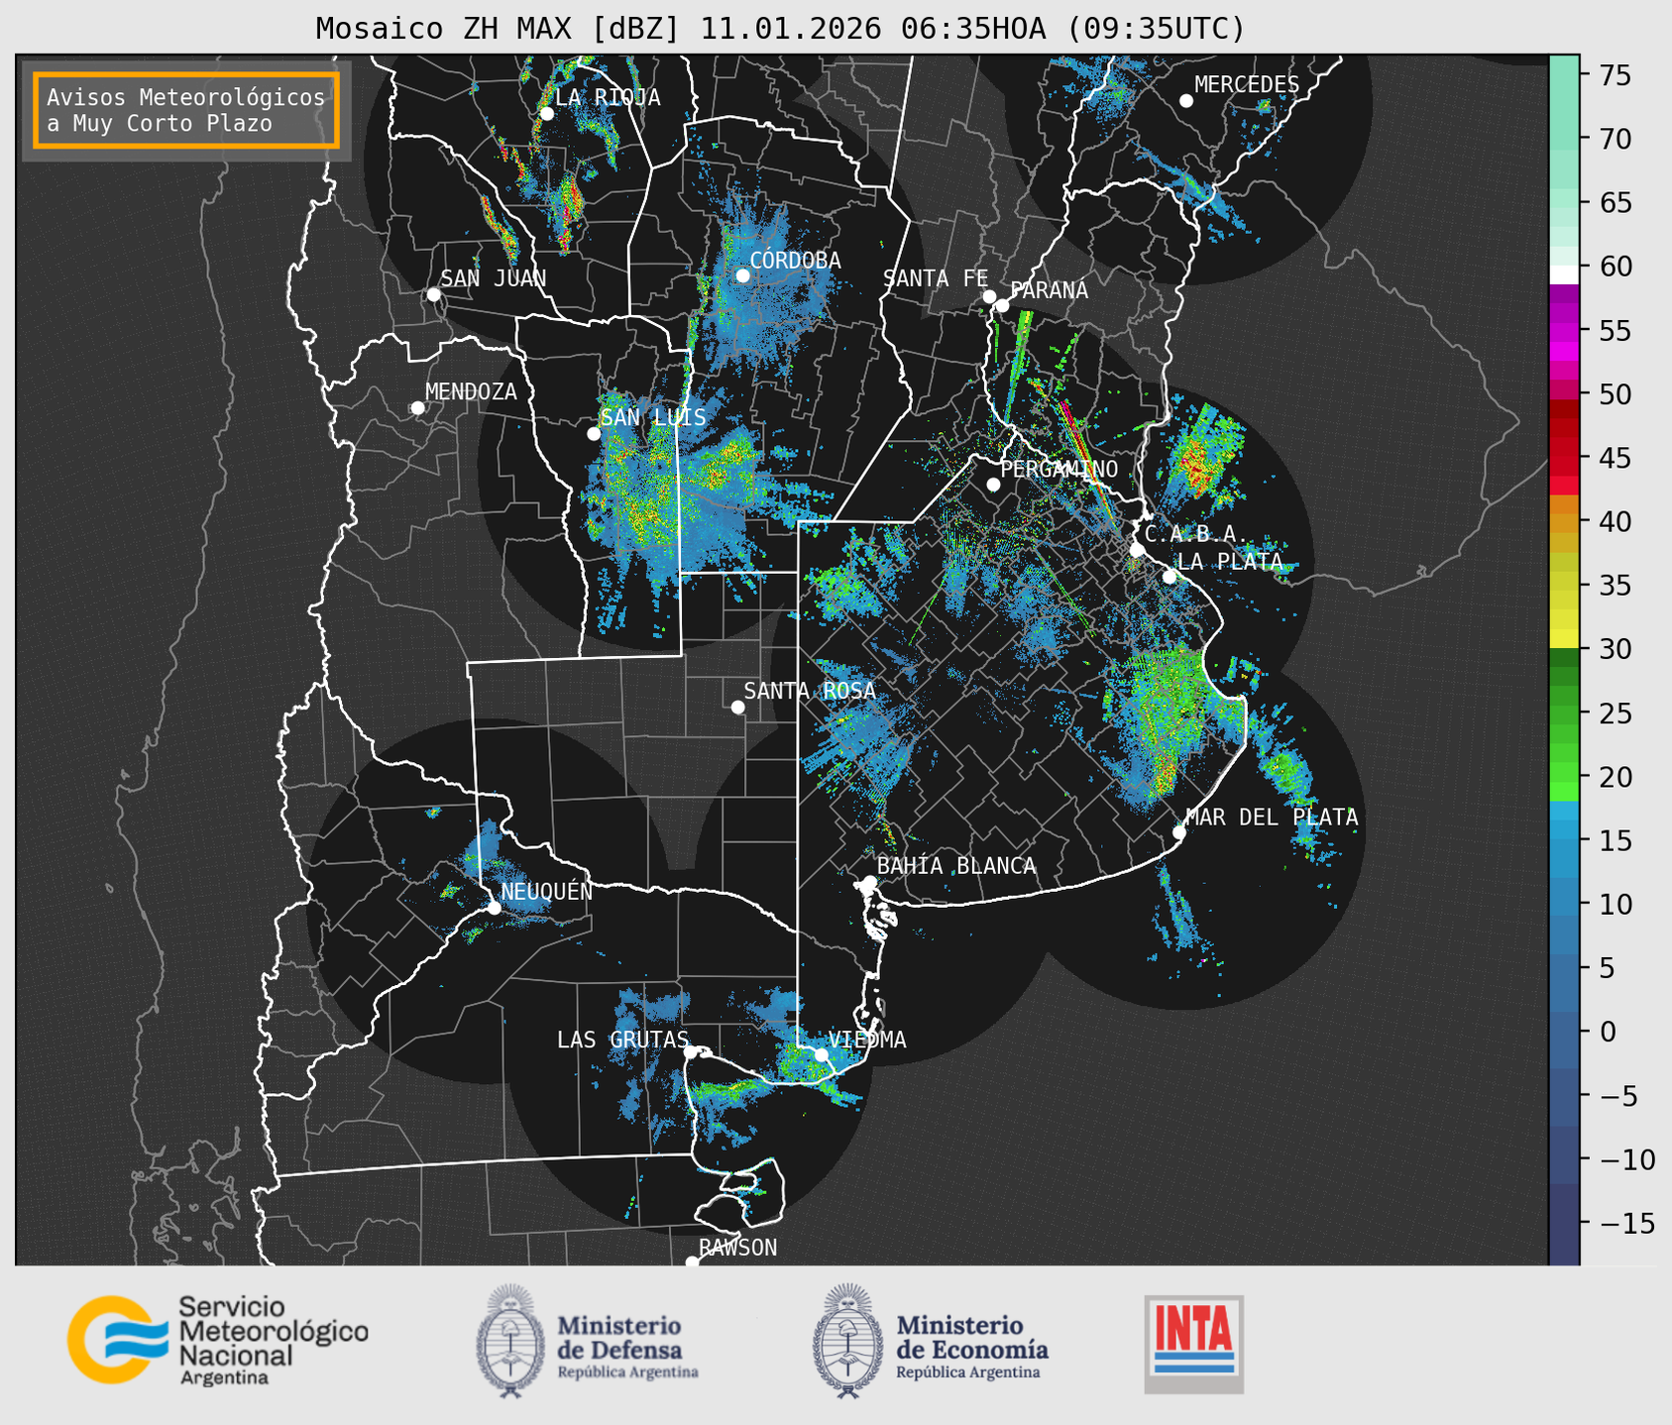Viewport: 1672px width, 1425px height.
Task: Select the Córdoba city marker dot
Action: pyautogui.click(x=742, y=275)
